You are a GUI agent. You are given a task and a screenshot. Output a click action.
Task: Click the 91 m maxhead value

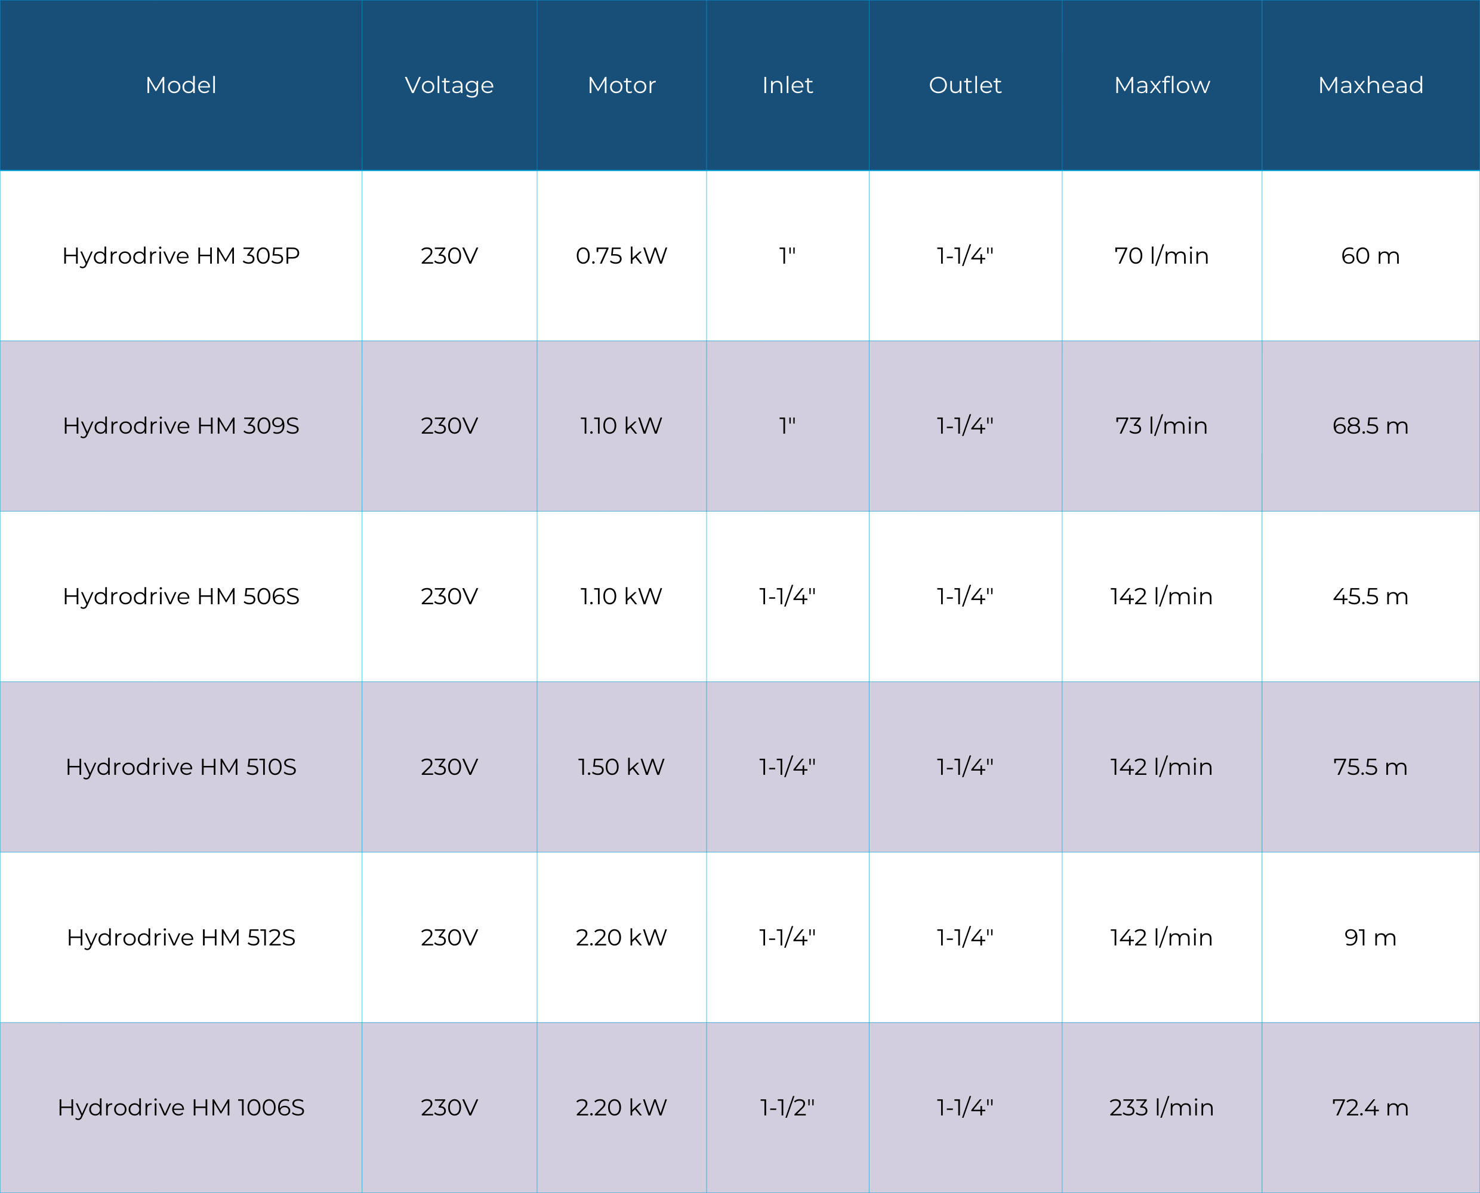1370,937
